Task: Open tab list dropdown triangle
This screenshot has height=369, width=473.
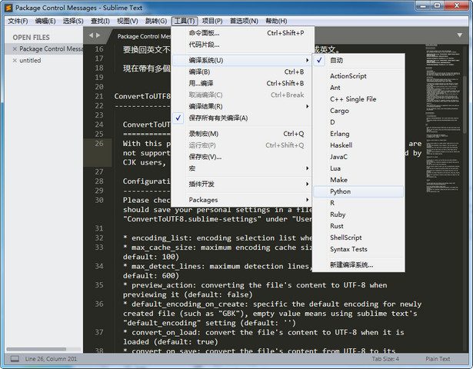Action: point(459,35)
